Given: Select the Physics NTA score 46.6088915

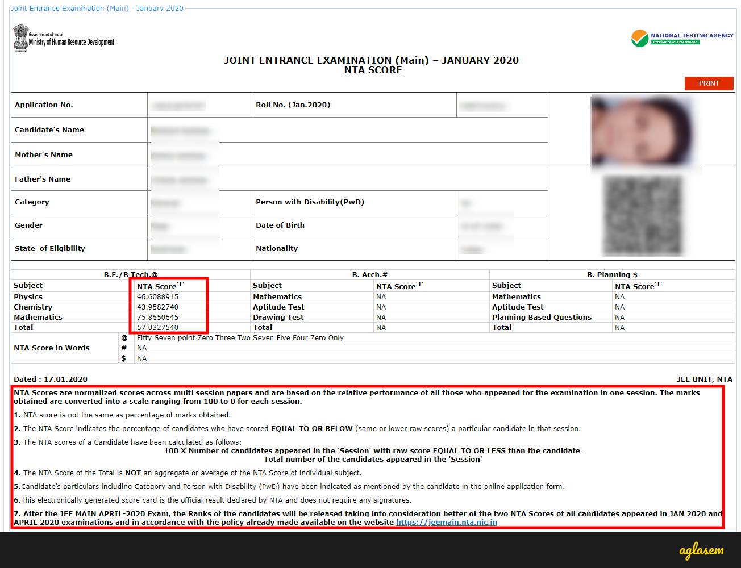Looking at the screenshot, I should (157, 297).
